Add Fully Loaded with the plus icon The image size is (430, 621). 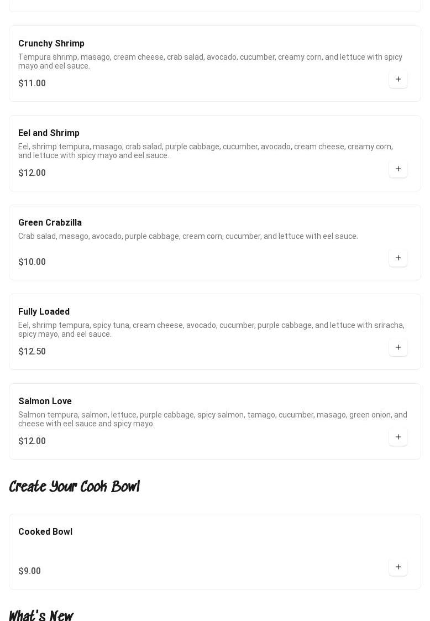point(398,347)
